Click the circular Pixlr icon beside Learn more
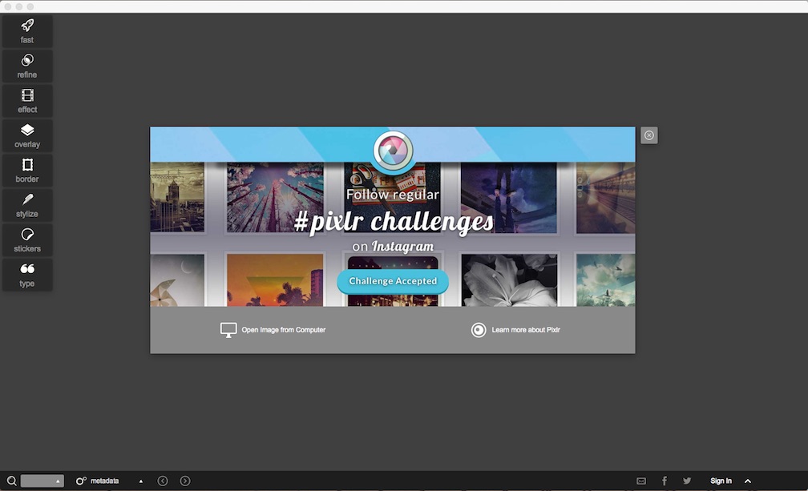The height and width of the screenshot is (491, 808). (x=479, y=330)
